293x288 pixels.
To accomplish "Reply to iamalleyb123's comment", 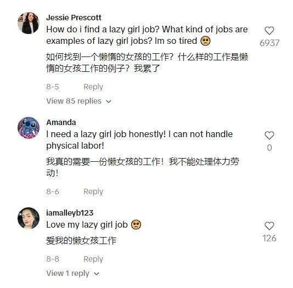I will pyautogui.click(x=93, y=259).
